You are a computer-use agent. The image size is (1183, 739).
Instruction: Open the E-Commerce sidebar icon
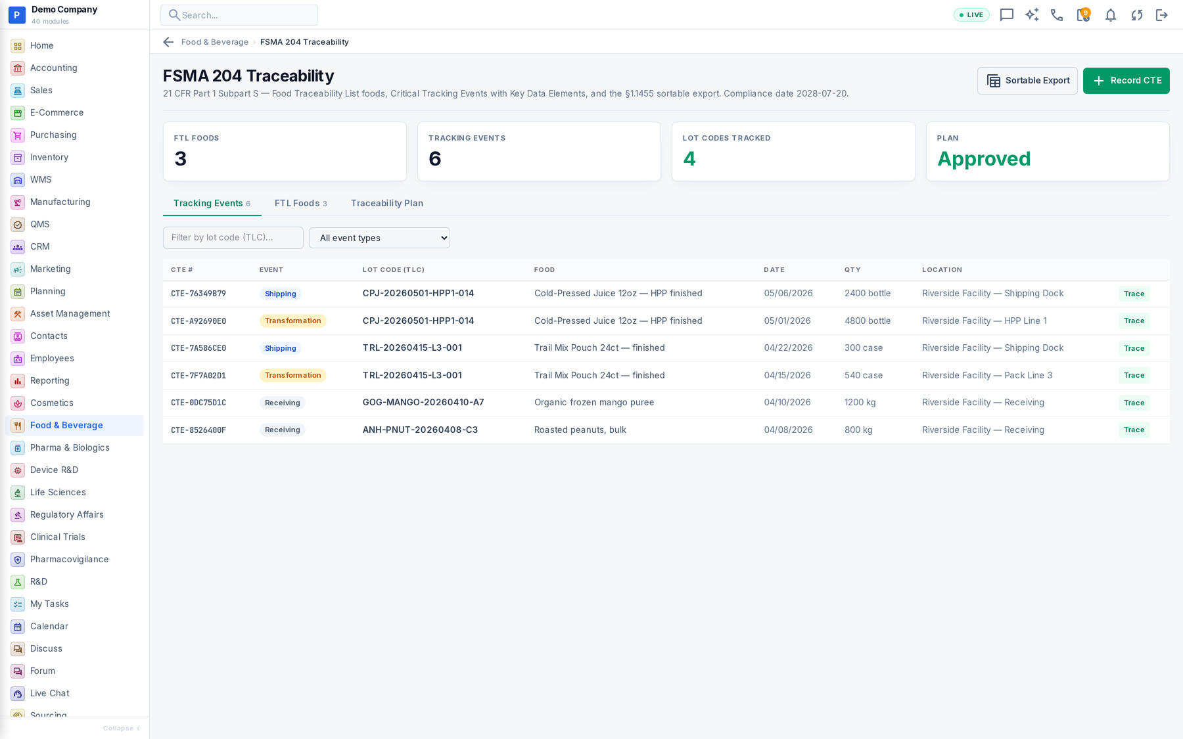click(x=18, y=113)
